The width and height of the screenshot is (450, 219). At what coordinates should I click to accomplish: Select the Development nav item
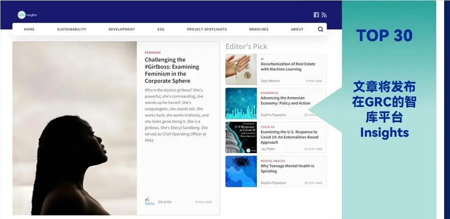(122, 29)
